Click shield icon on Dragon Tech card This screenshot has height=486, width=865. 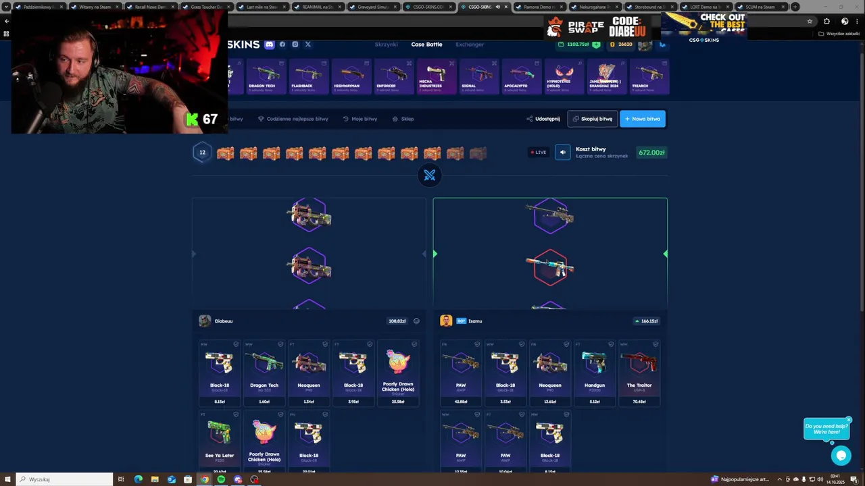(280, 344)
